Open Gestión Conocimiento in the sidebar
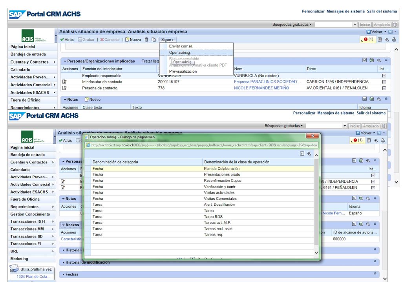Viewport: 402px width, 301px height. 30,214
